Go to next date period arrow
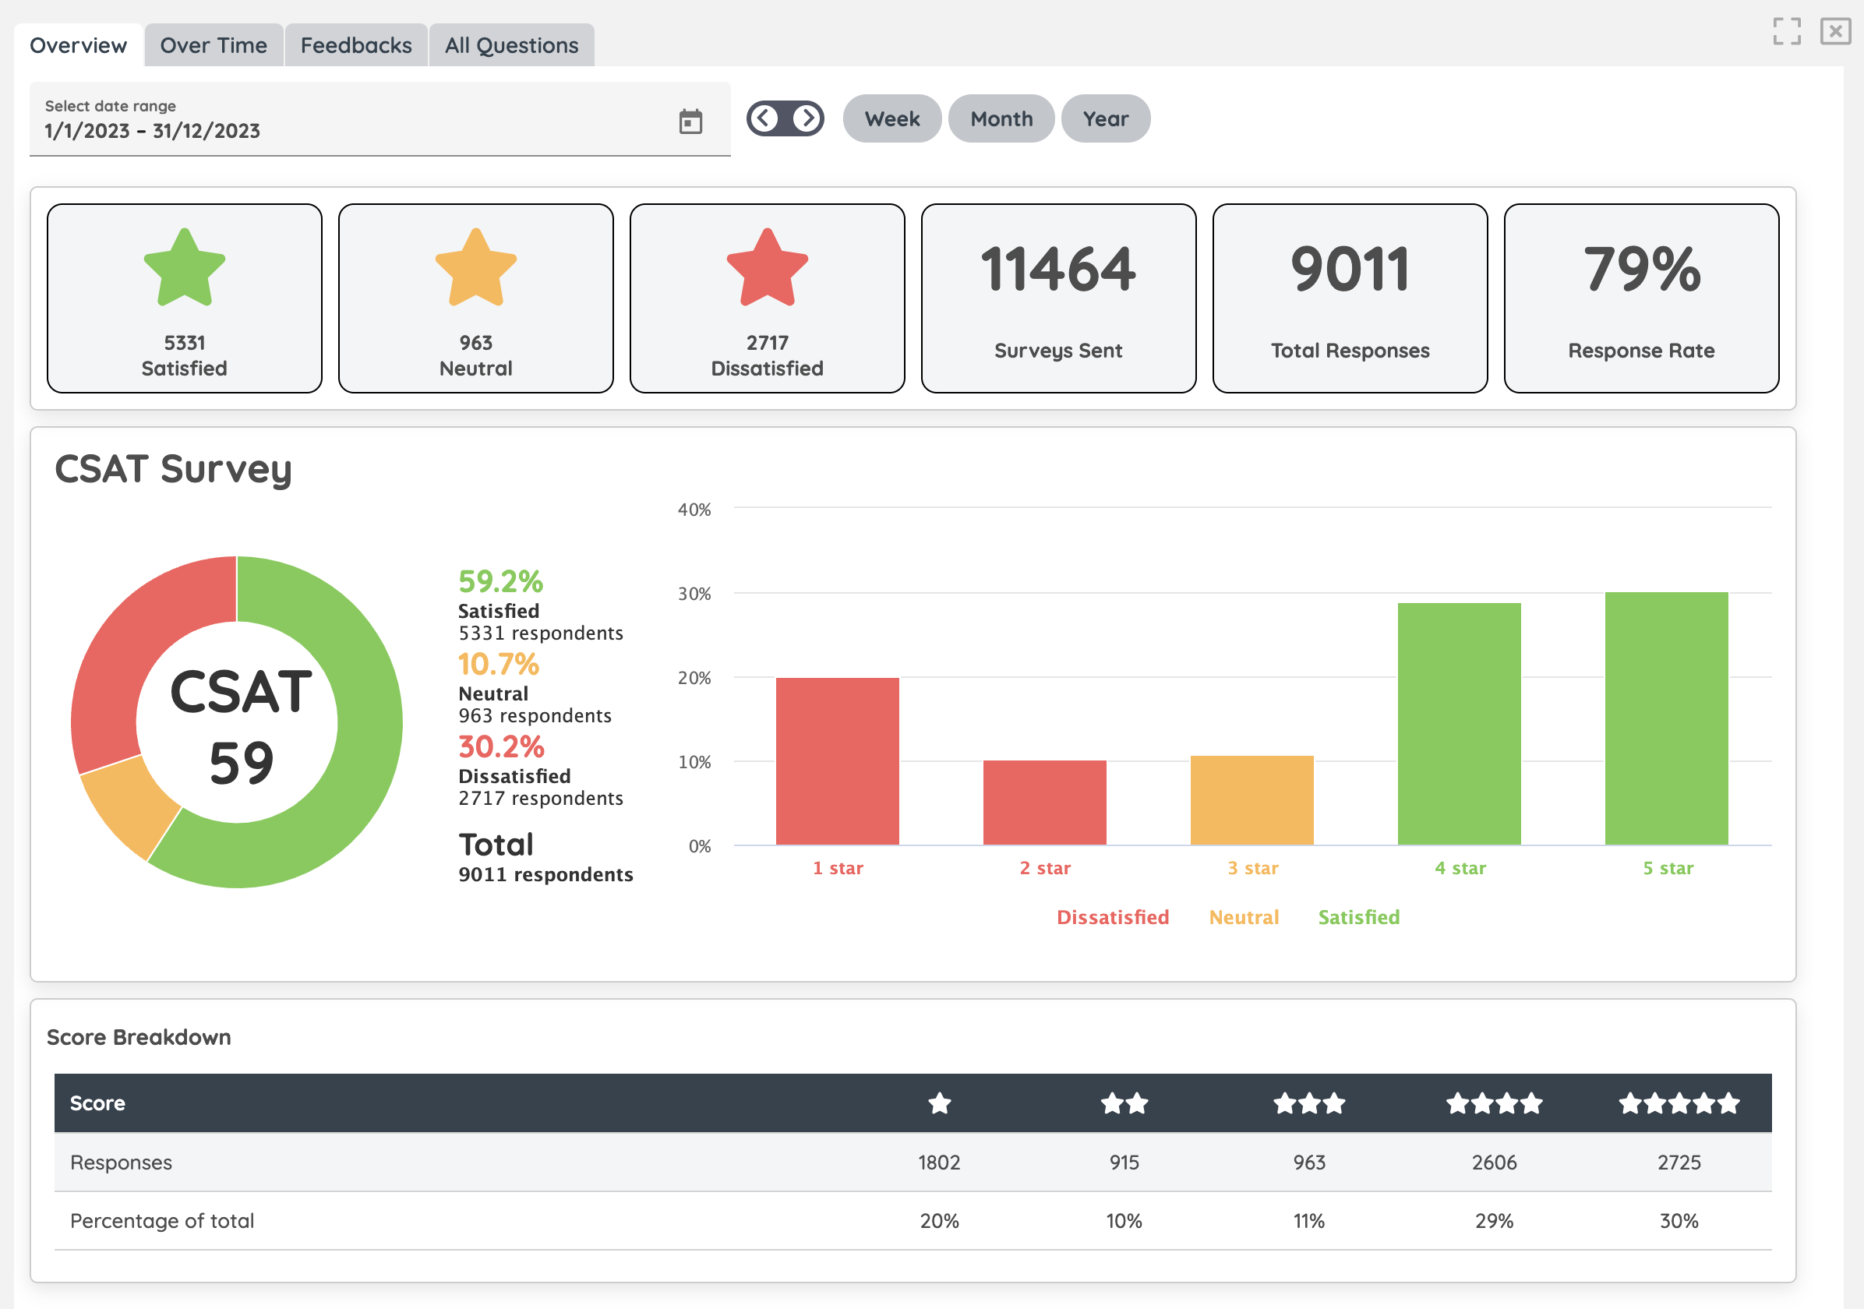1864x1309 pixels. pos(807,118)
